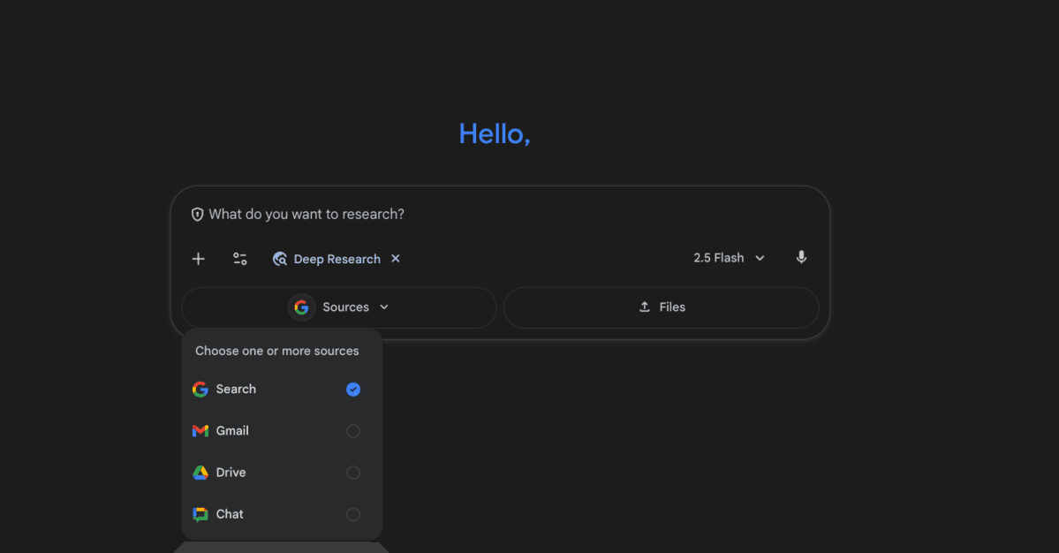
Task: Enable the Gmail source radio circle
Action: click(x=353, y=431)
